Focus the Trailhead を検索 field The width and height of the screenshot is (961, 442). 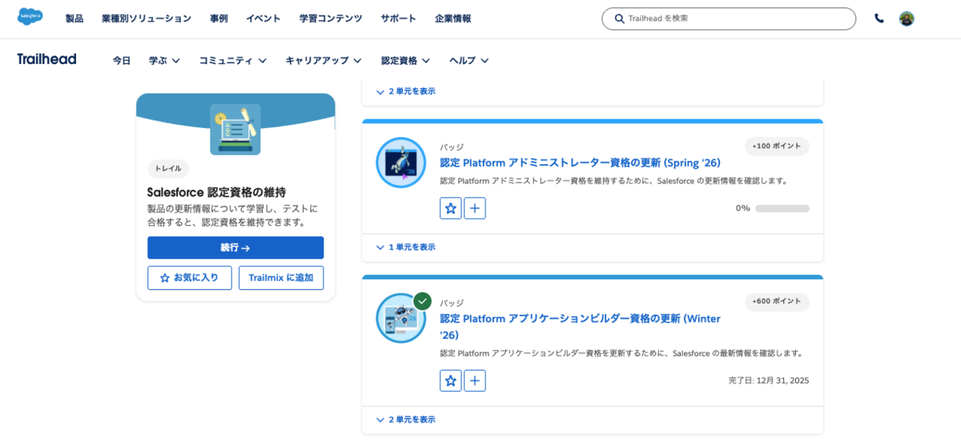[x=729, y=18]
